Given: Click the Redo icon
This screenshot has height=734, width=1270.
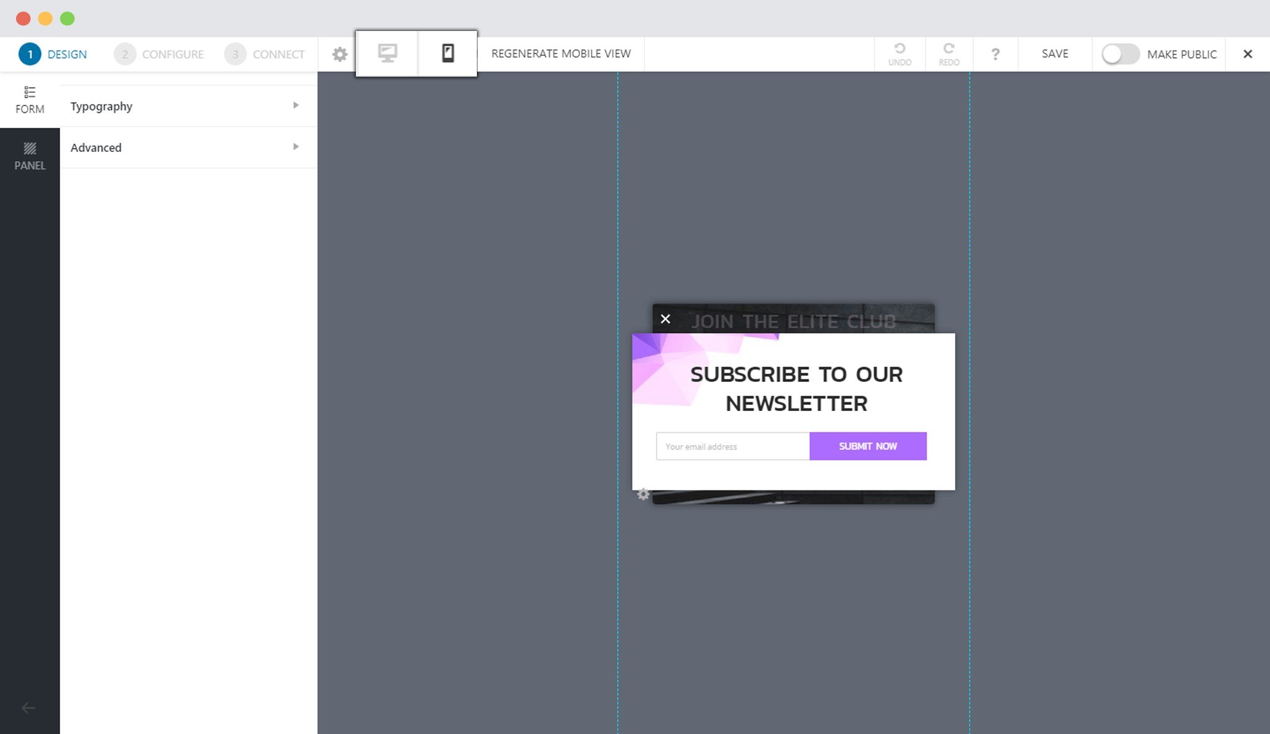Looking at the screenshot, I should 949,54.
